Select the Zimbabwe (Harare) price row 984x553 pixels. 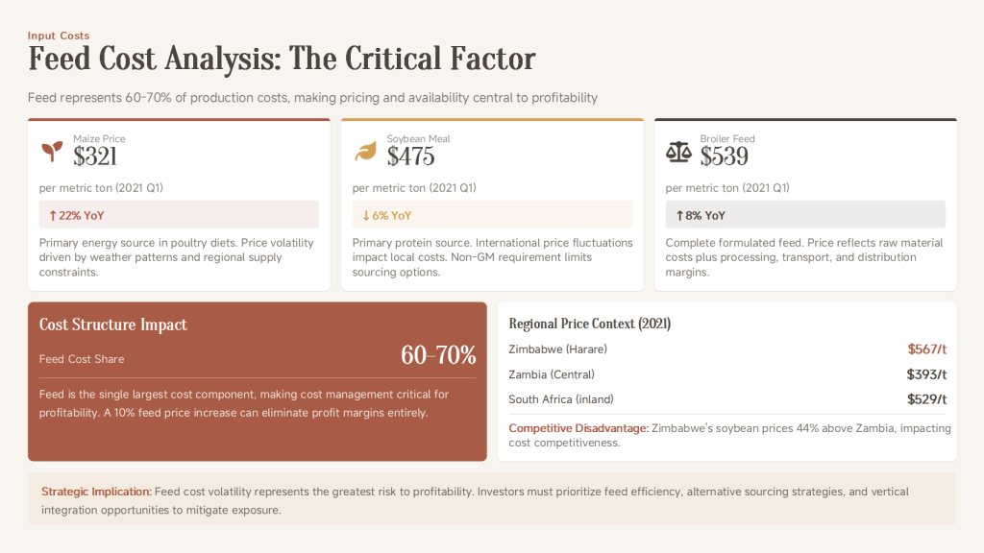click(x=727, y=349)
